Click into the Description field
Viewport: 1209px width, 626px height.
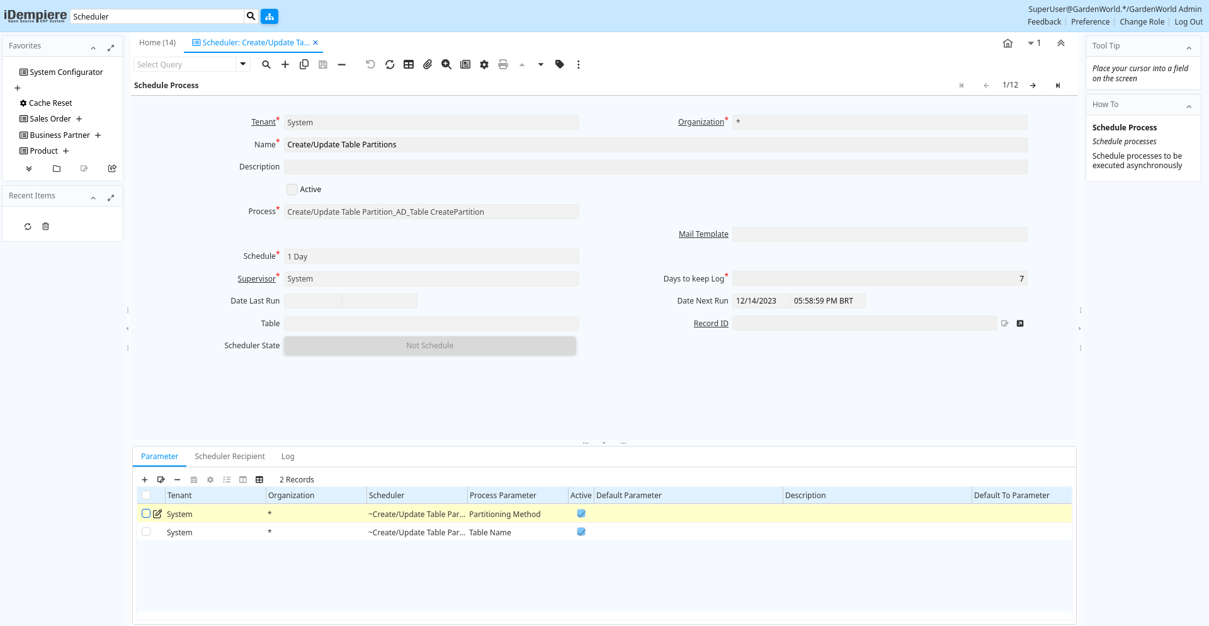[x=655, y=167]
